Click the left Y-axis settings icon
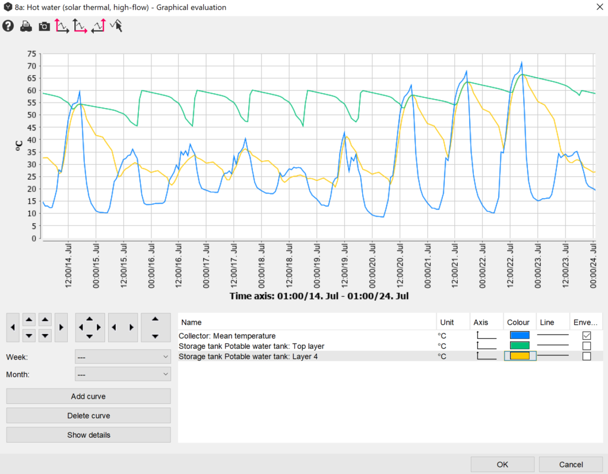This screenshot has width=608, height=474. coord(62,26)
